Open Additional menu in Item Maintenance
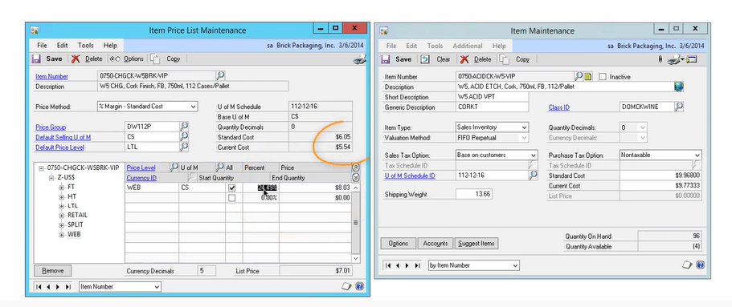732x307 pixels. click(468, 46)
